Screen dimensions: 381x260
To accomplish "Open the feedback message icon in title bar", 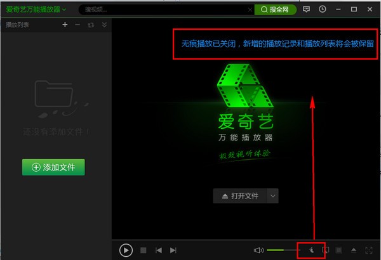I will tap(306, 10).
